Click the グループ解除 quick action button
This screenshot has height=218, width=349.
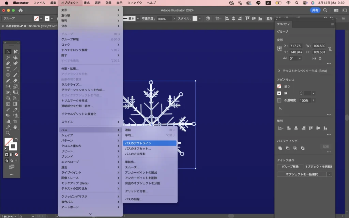pyautogui.click(x=290, y=167)
